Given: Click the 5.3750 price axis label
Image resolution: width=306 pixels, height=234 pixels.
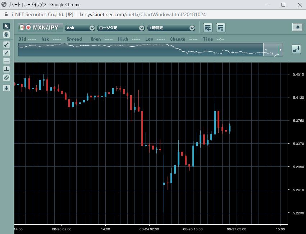Looking at the screenshot, I should pos(298,121).
